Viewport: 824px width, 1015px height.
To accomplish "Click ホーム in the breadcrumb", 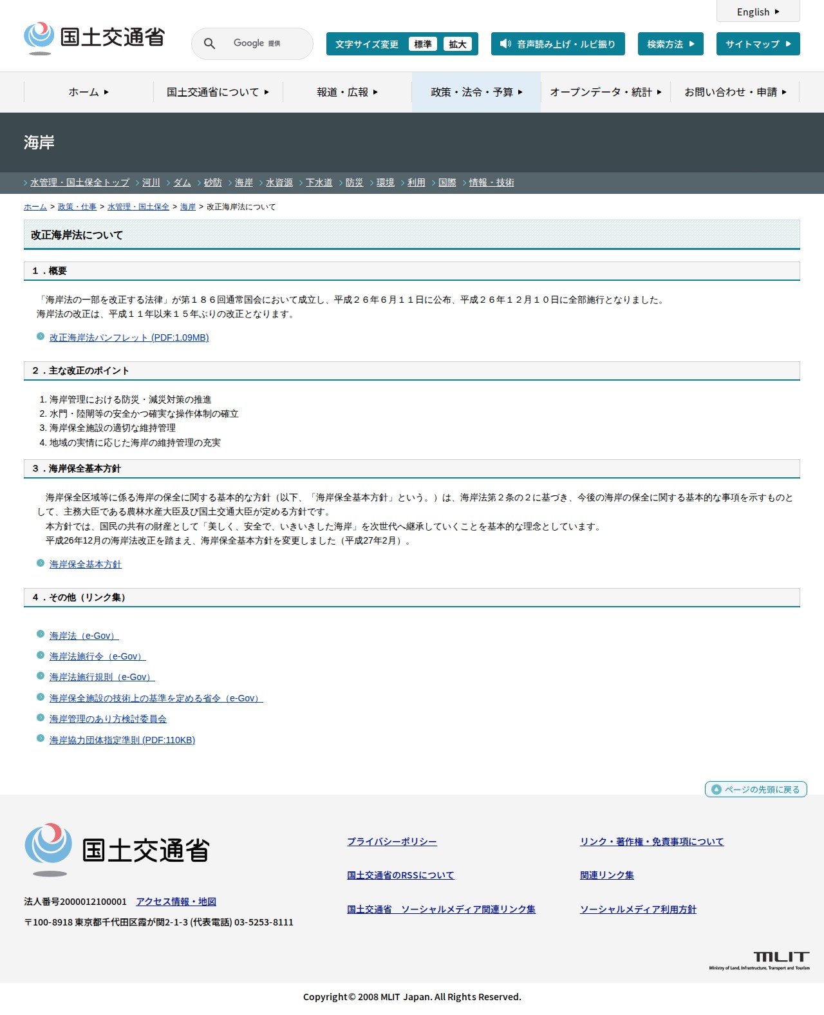I will (x=35, y=207).
